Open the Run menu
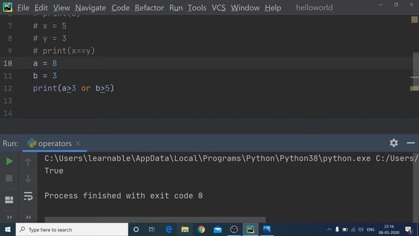The height and width of the screenshot is (236, 419). tap(176, 8)
